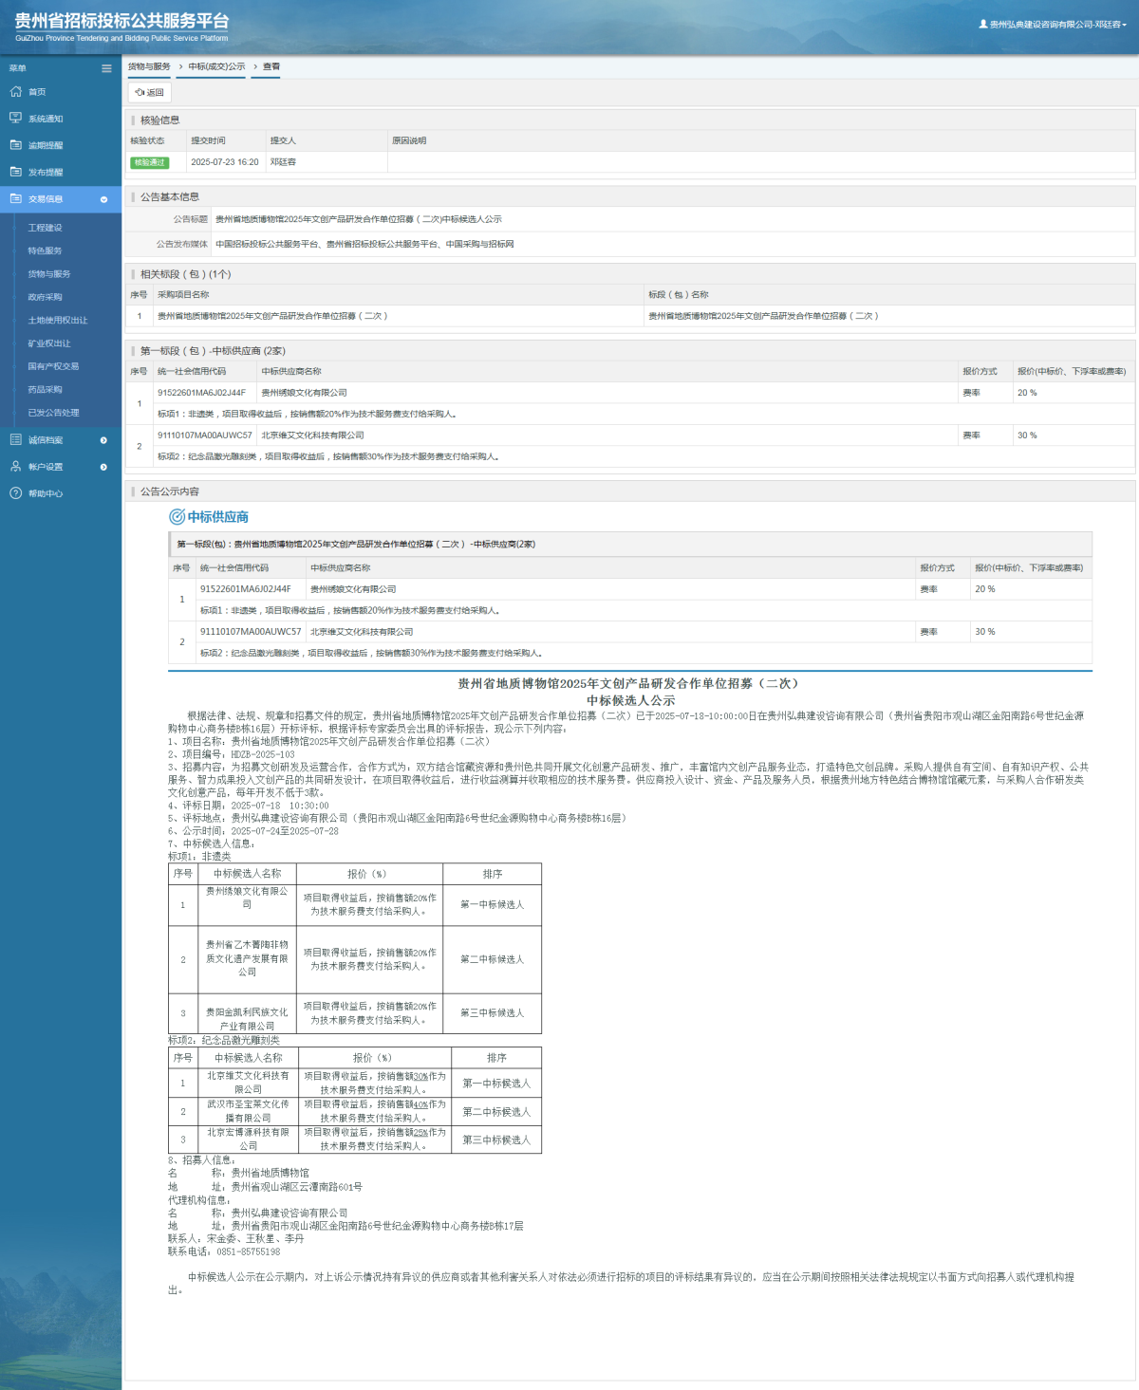Screen dimensions: 1139x1390
Task: Click the green 核验通过 status badge
Action: [149, 162]
